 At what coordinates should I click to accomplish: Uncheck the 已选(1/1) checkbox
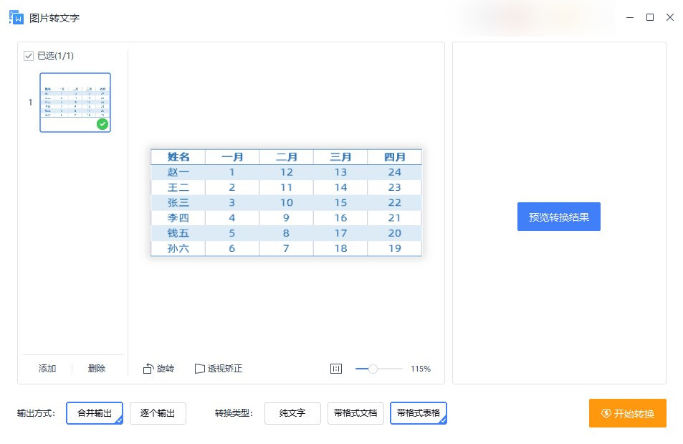click(x=29, y=55)
